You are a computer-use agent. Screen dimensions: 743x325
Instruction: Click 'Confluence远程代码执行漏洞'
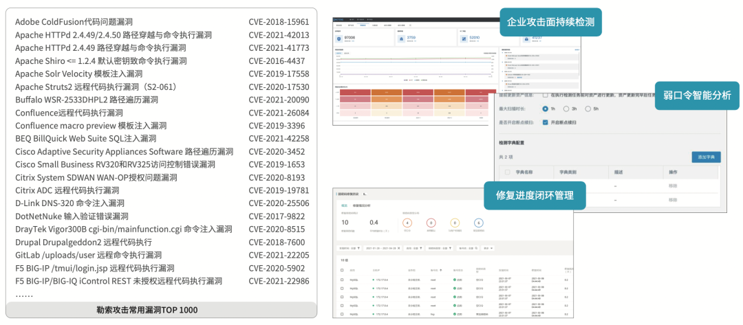click(x=69, y=113)
